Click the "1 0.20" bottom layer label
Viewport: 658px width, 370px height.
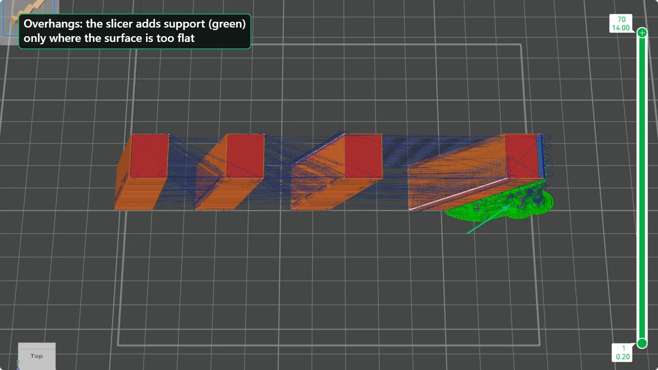tap(623, 353)
